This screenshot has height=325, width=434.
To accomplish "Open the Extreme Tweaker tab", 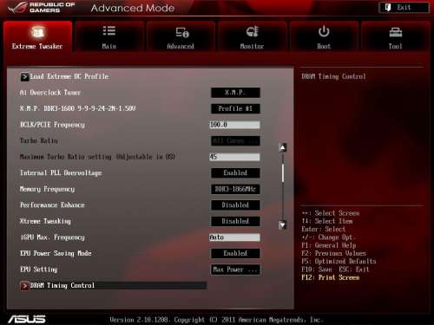I will 37,36.
